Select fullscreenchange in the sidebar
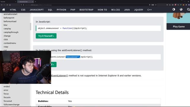Screen dimensions: 190x107 12,105
